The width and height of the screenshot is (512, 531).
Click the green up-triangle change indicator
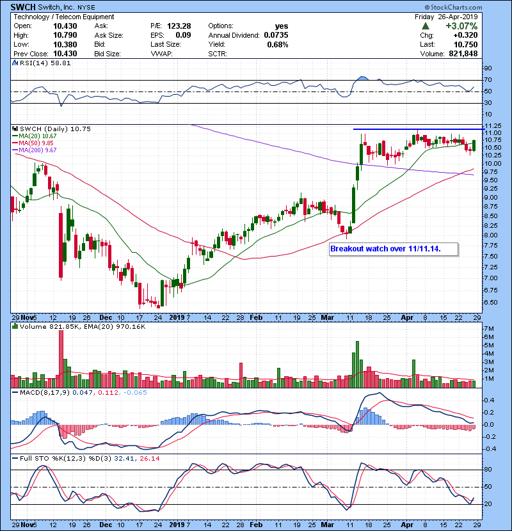(x=426, y=26)
